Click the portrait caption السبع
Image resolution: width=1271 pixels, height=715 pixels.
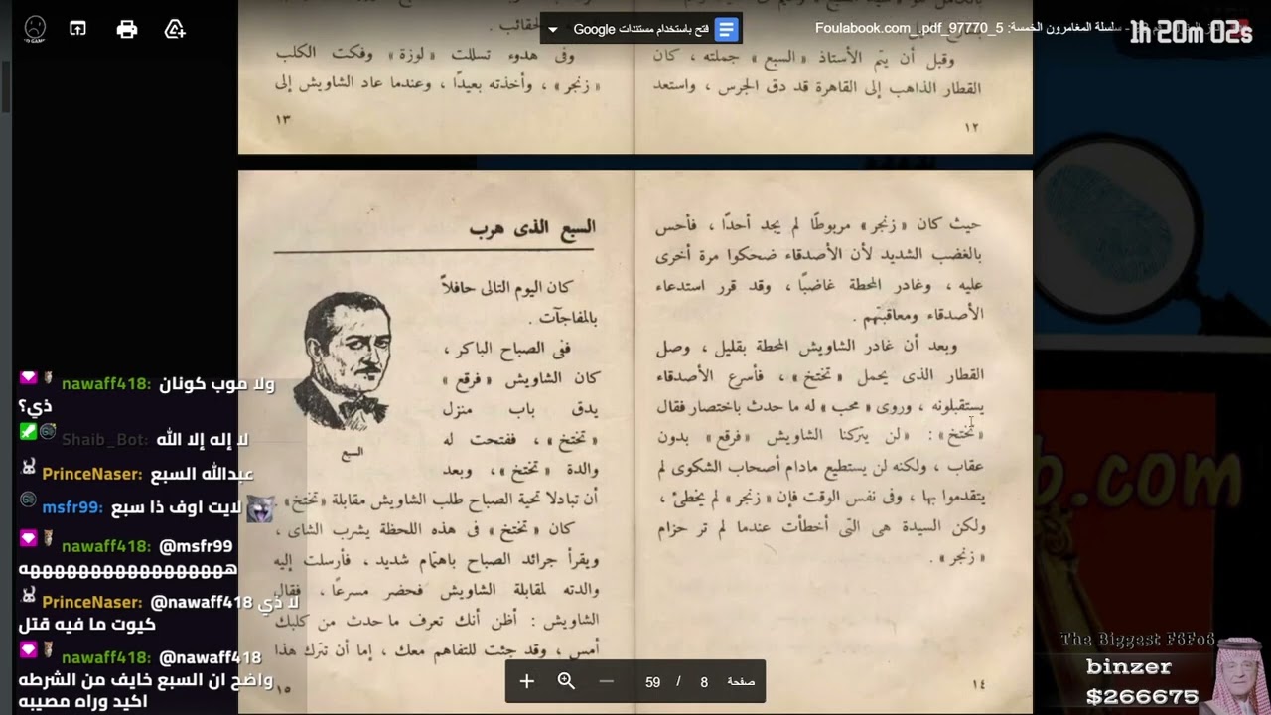(x=353, y=452)
